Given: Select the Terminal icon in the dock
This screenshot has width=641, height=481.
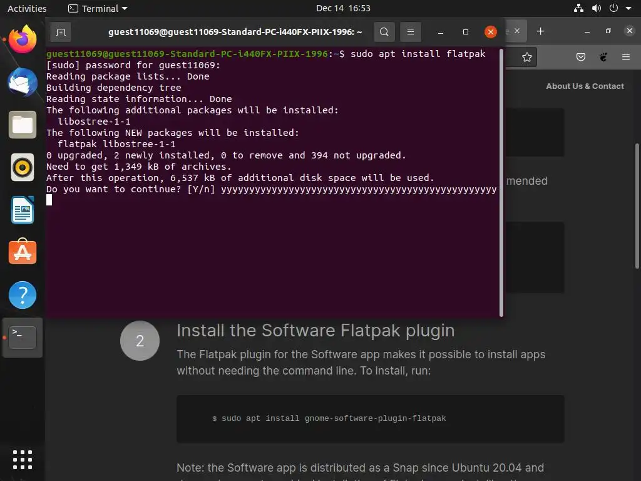Looking at the screenshot, I should click(23, 338).
